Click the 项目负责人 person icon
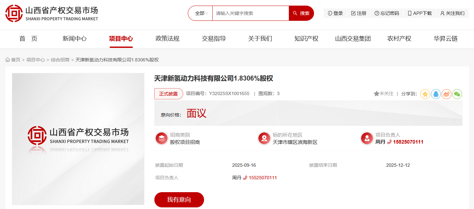 click(367, 138)
